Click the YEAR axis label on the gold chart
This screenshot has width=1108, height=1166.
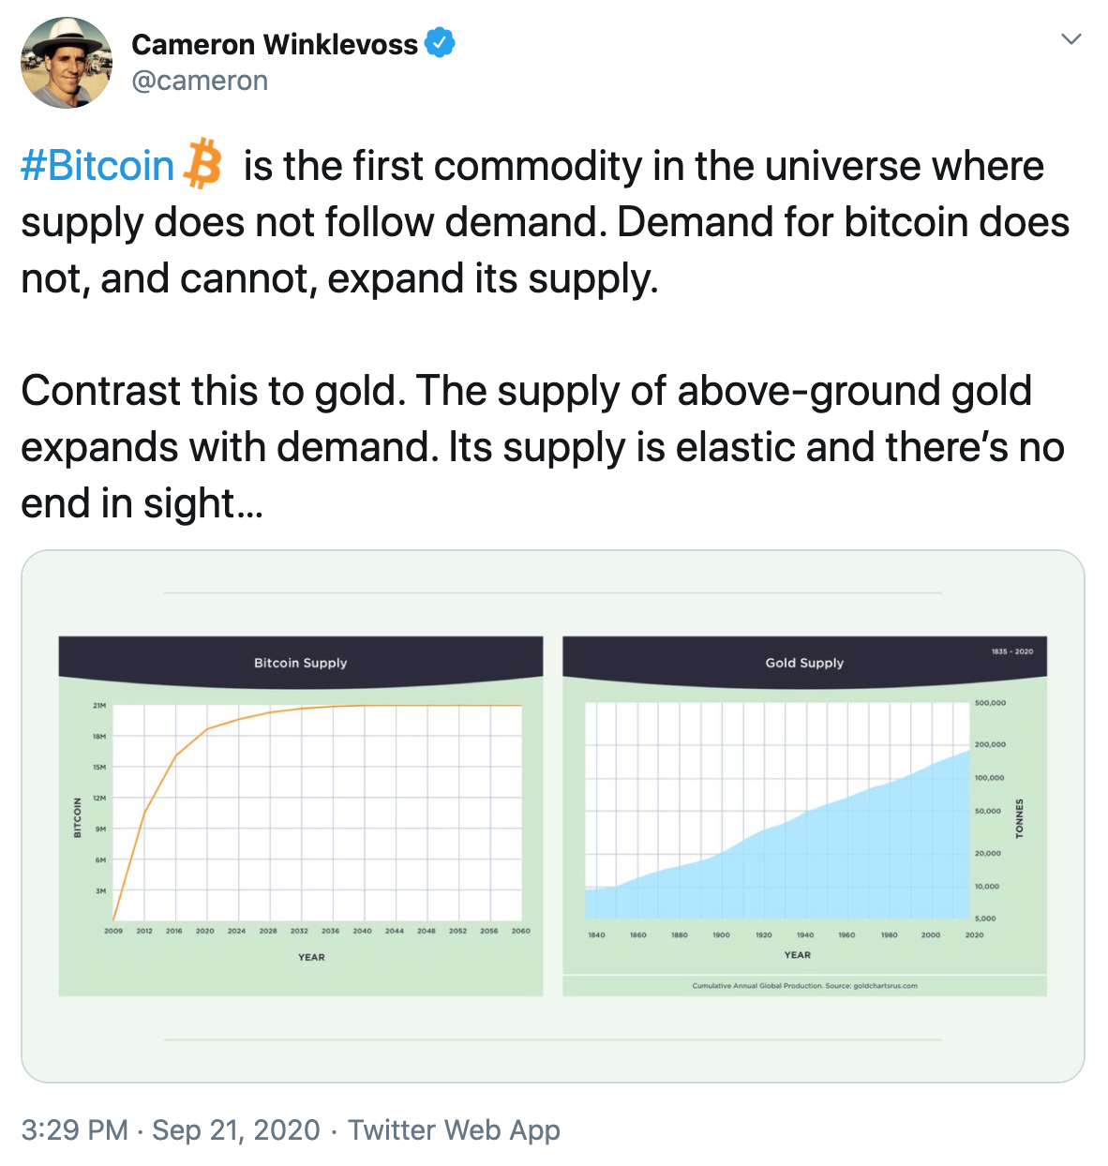(798, 955)
